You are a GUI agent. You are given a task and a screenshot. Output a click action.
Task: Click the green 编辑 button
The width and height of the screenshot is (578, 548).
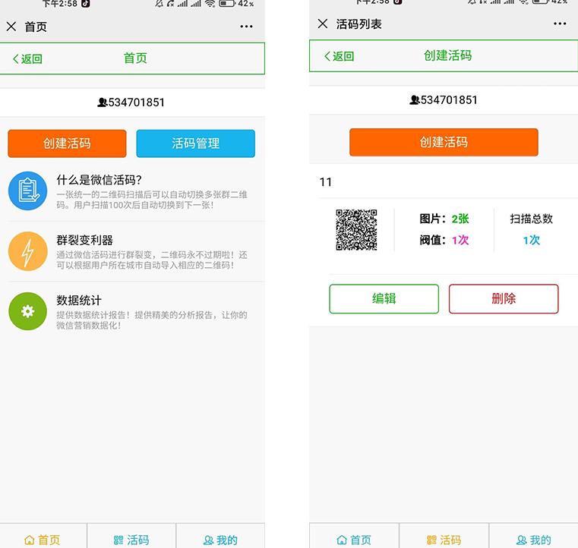(384, 299)
